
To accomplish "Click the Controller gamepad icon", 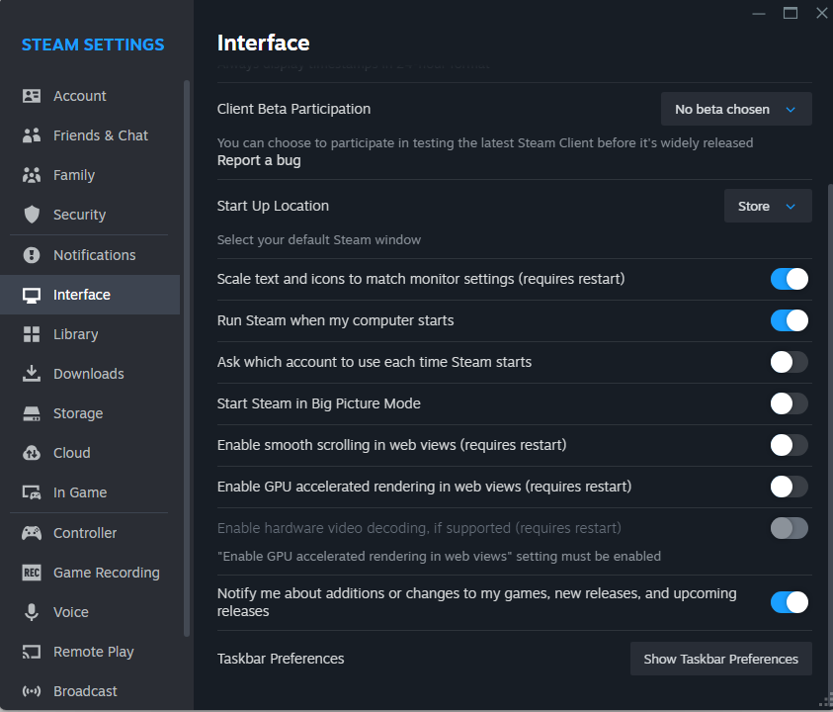I will point(32,533).
